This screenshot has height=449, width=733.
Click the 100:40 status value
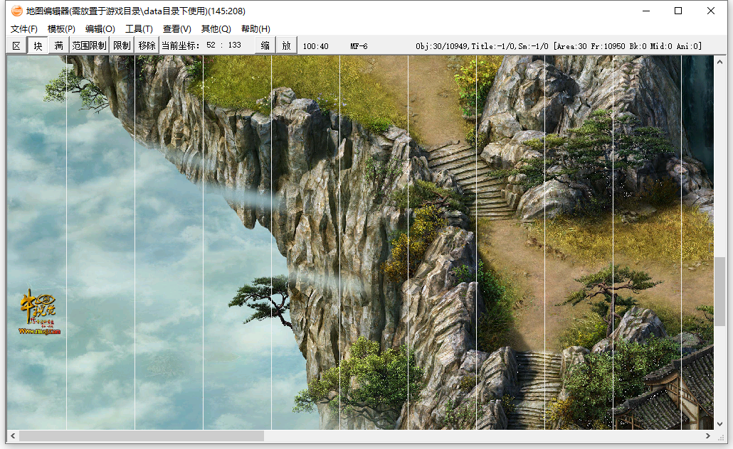tap(315, 46)
